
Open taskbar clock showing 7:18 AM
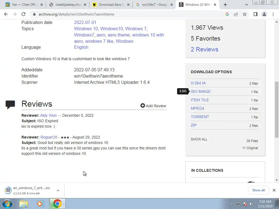pyautogui.click(x=265, y=204)
